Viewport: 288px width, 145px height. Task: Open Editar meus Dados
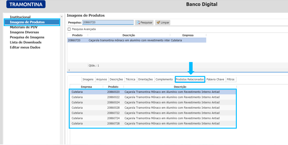tap(25, 47)
